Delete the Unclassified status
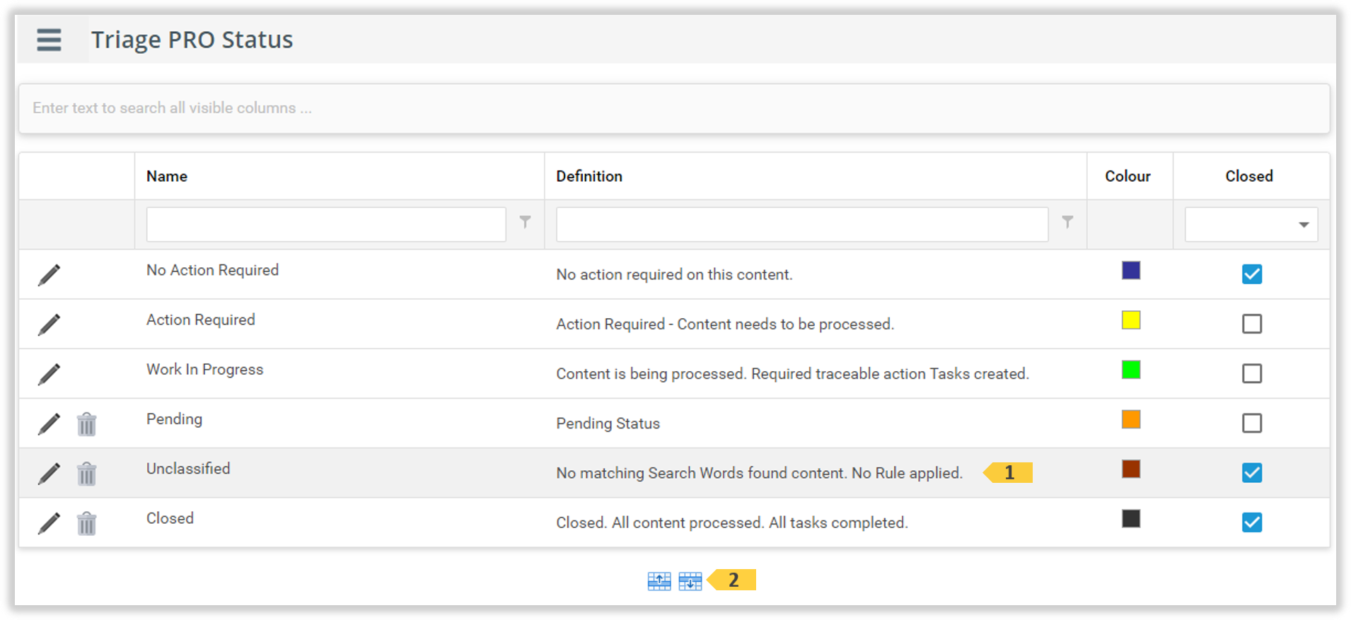Image resolution: width=1351 pixels, height=620 pixels. (x=86, y=474)
